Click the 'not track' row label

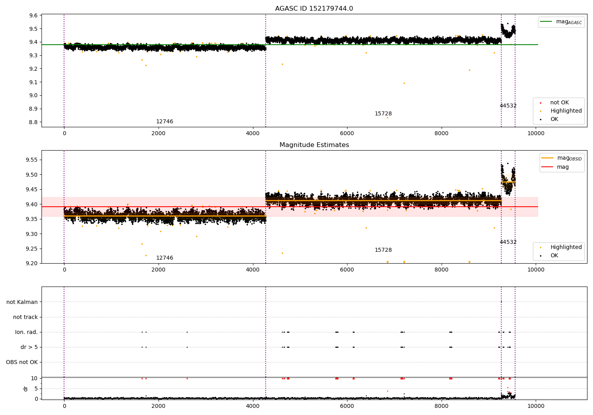pyautogui.click(x=25, y=317)
